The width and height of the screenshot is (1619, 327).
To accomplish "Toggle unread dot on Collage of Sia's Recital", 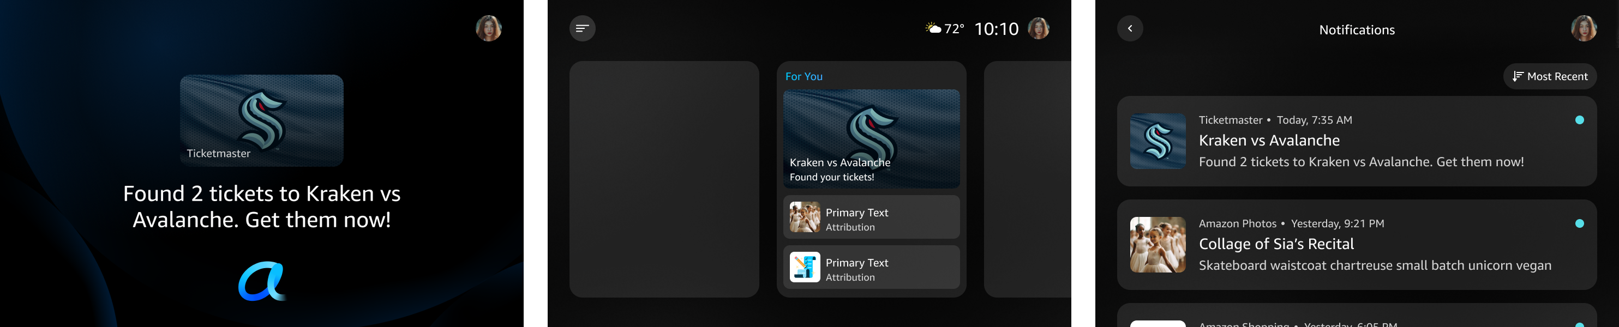I will pyautogui.click(x=1579, y=223).
